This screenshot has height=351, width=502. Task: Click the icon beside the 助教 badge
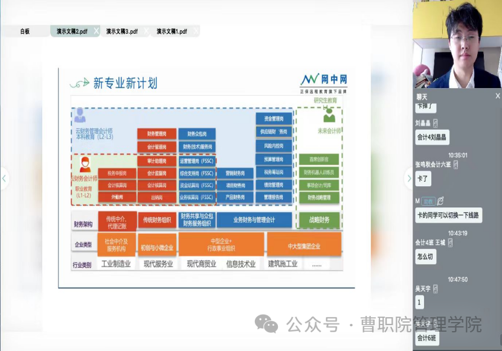coord(440,201)
